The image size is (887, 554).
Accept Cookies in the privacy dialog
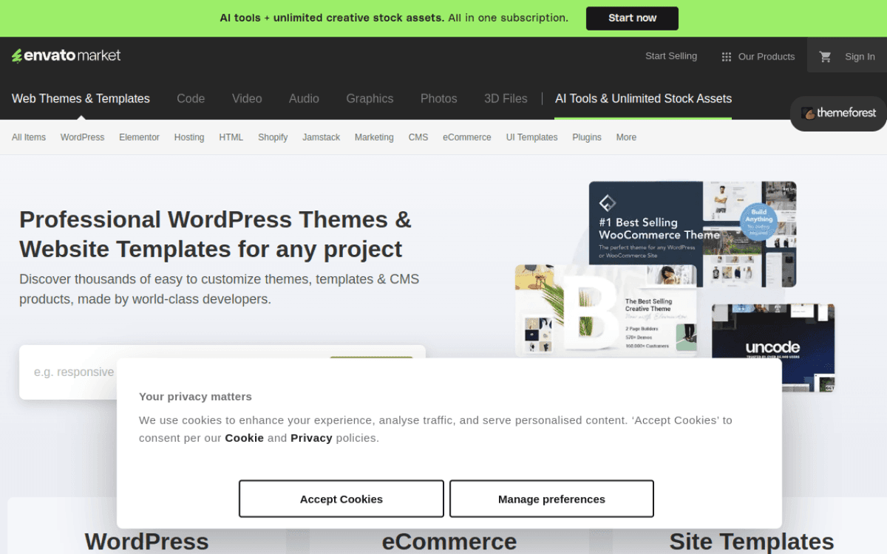[341, 499]
